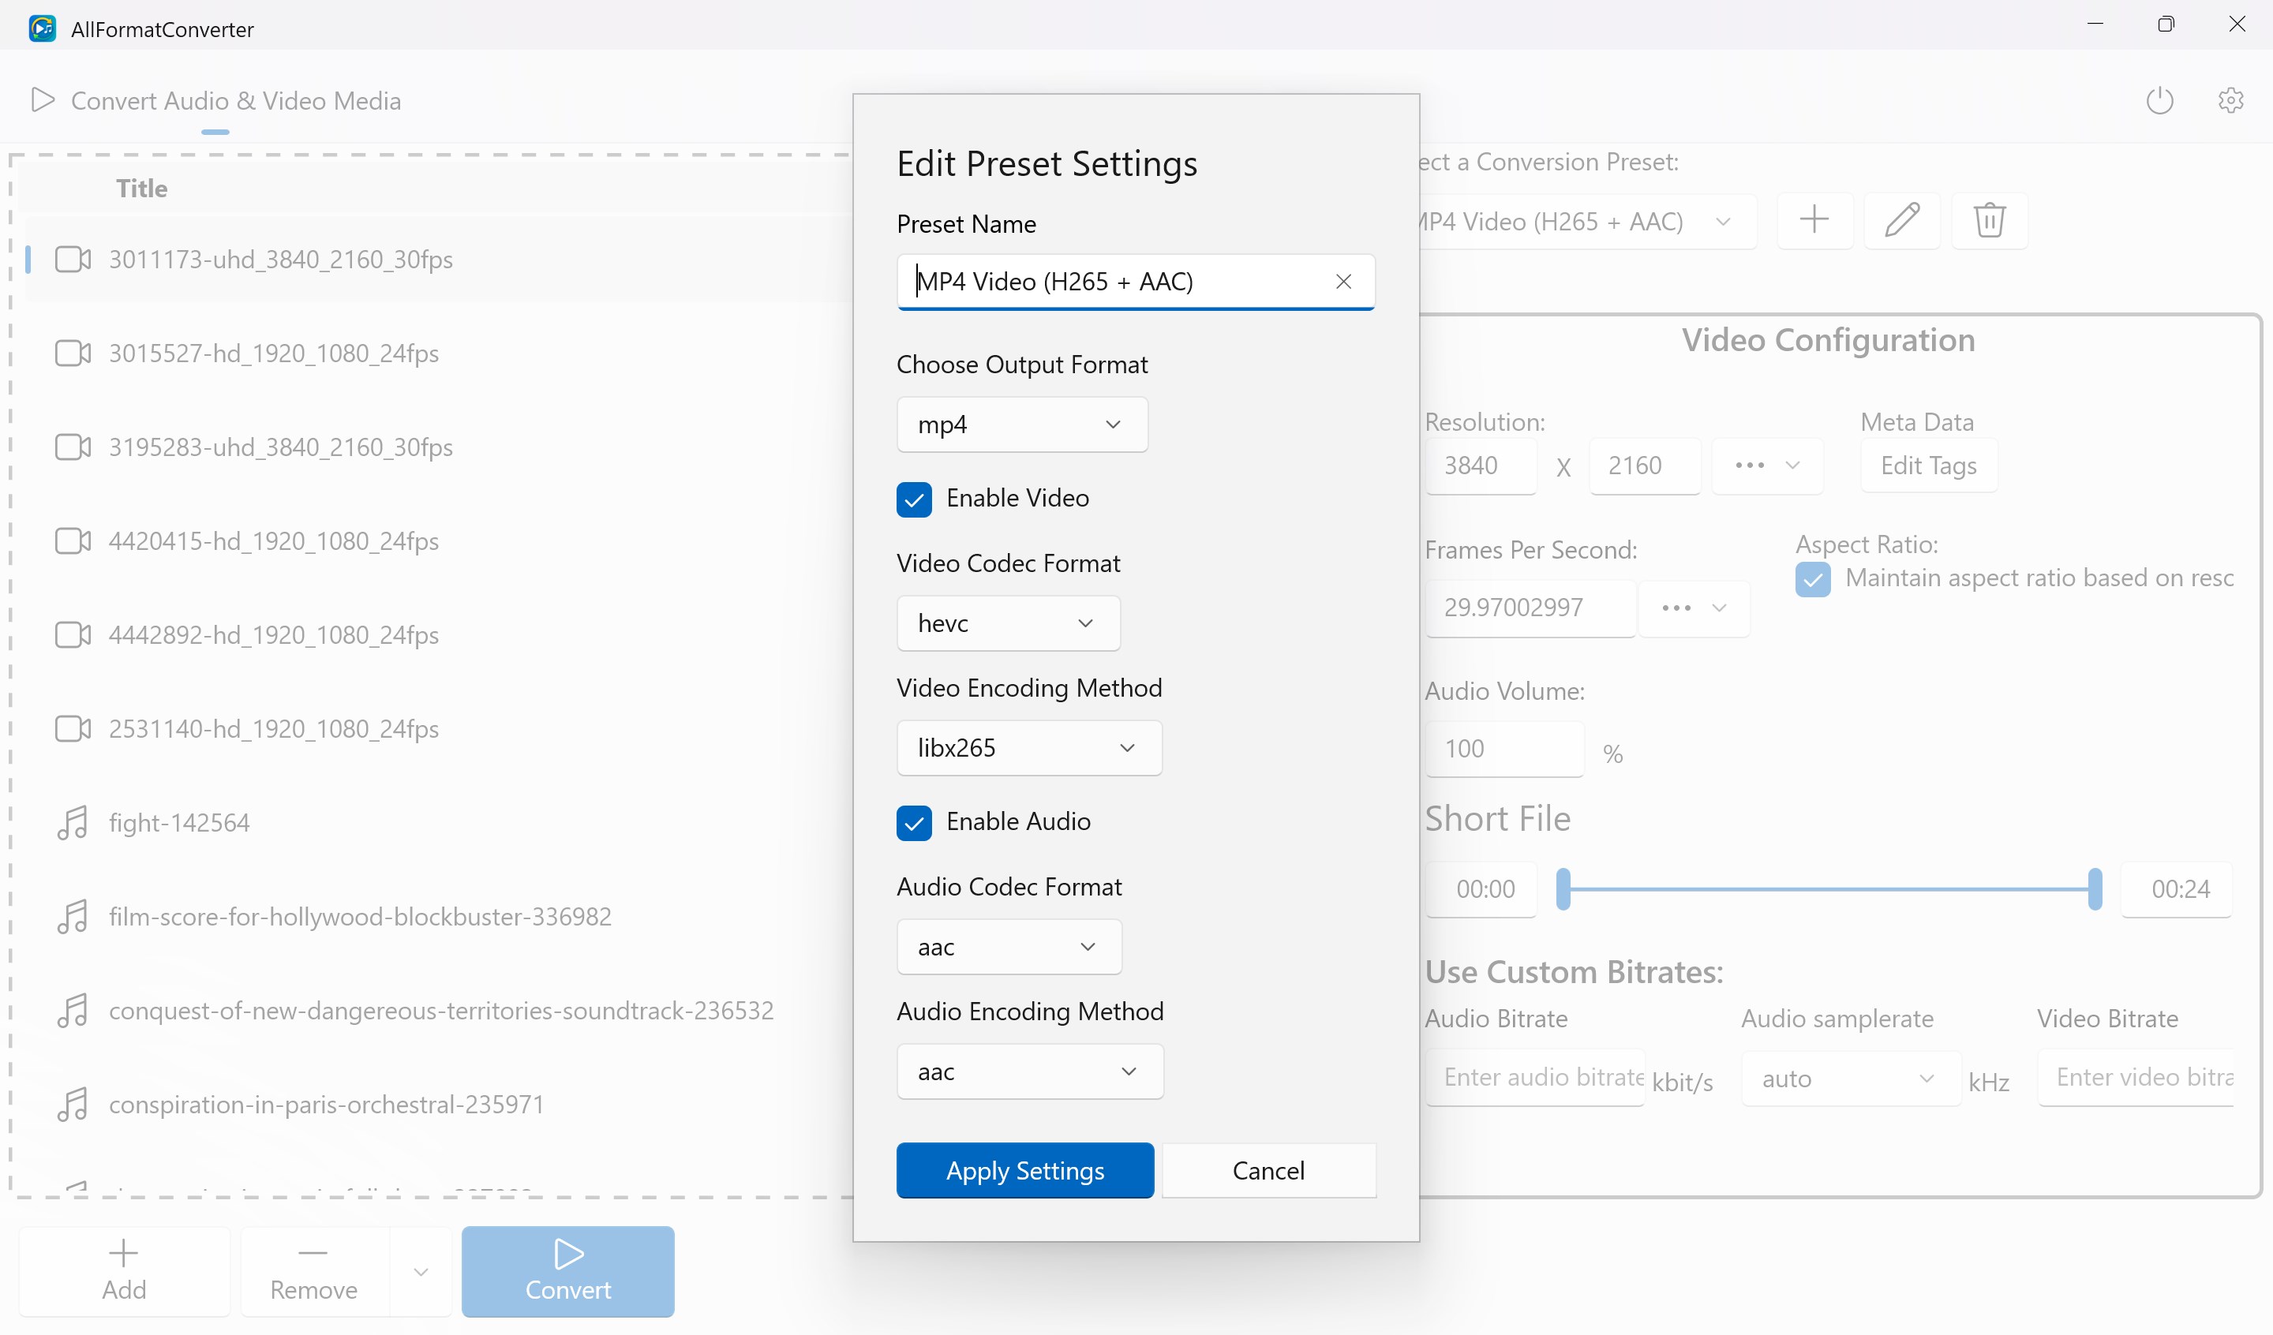
Task: Click the plus add preset icon
Action: click(x=1814, y=220)
